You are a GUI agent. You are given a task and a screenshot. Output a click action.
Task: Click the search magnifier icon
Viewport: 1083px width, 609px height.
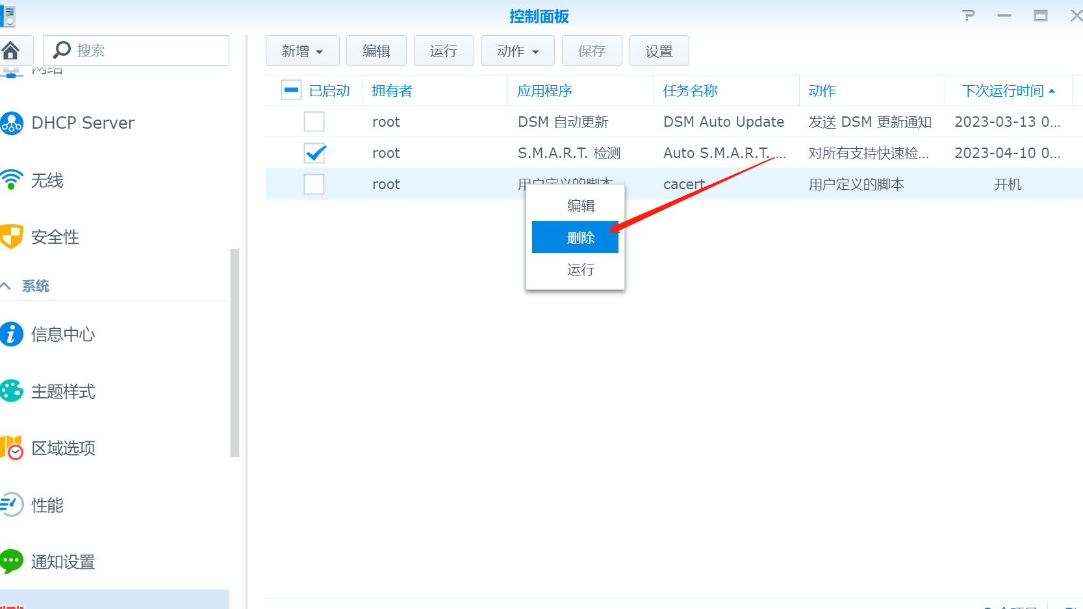click(x=62, y=50)
